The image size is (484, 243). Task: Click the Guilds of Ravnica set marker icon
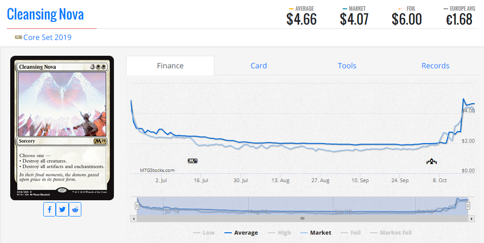coord(431,161)
